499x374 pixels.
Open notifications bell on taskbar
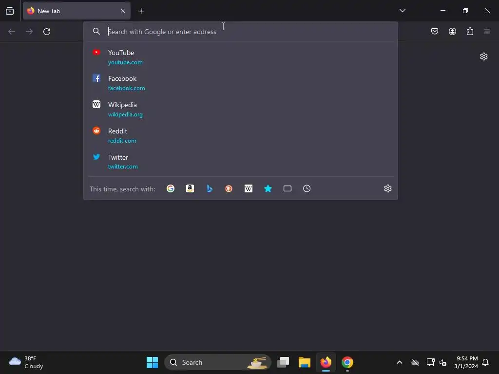pos(485,362)
